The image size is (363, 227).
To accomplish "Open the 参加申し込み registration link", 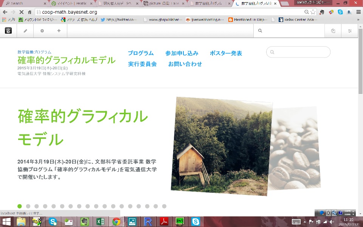I will [181, 53].
